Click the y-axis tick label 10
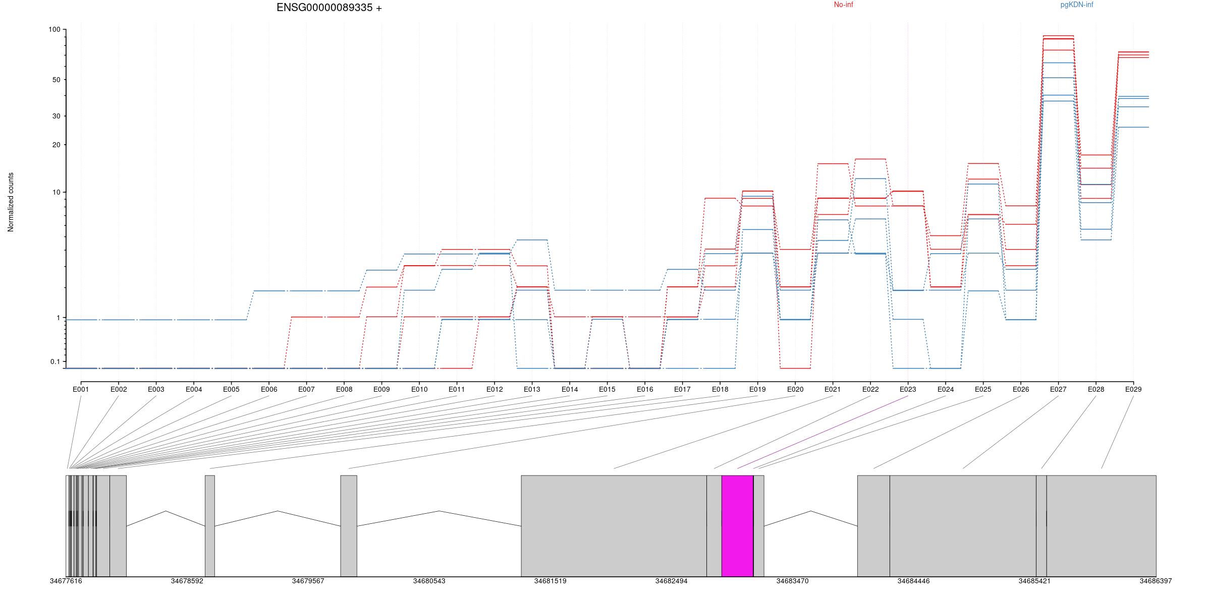The width and height of the screenshot is (1211, 605). (x=56, y=192)
